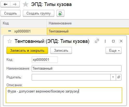Click the Описание text area
The image size is (129, 107).
(64, 95)
